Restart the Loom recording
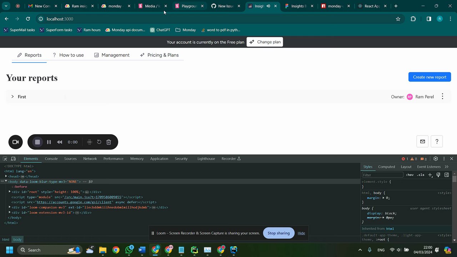Image resolution: width=457 pixels, height=257 pixels. click(x=99, y=142)
